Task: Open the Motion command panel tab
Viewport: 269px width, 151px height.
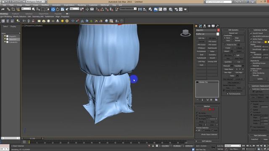Action: coord(209,26)
